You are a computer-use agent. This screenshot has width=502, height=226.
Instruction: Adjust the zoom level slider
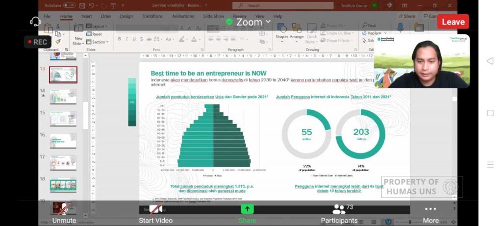[x=410, y=222]
